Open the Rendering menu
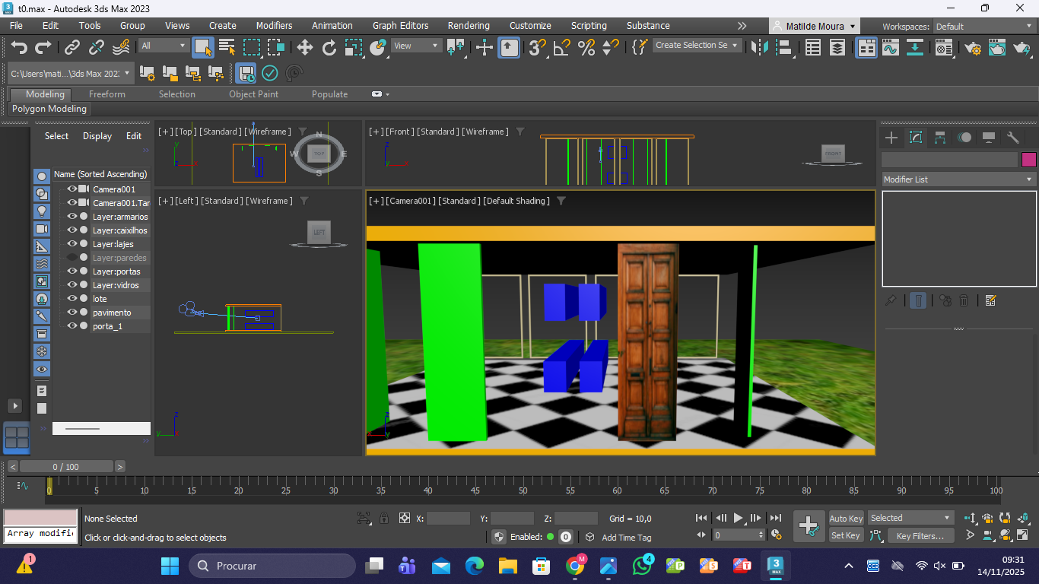The height and width of the screenshot is (584, 1039). click(468, 26)
